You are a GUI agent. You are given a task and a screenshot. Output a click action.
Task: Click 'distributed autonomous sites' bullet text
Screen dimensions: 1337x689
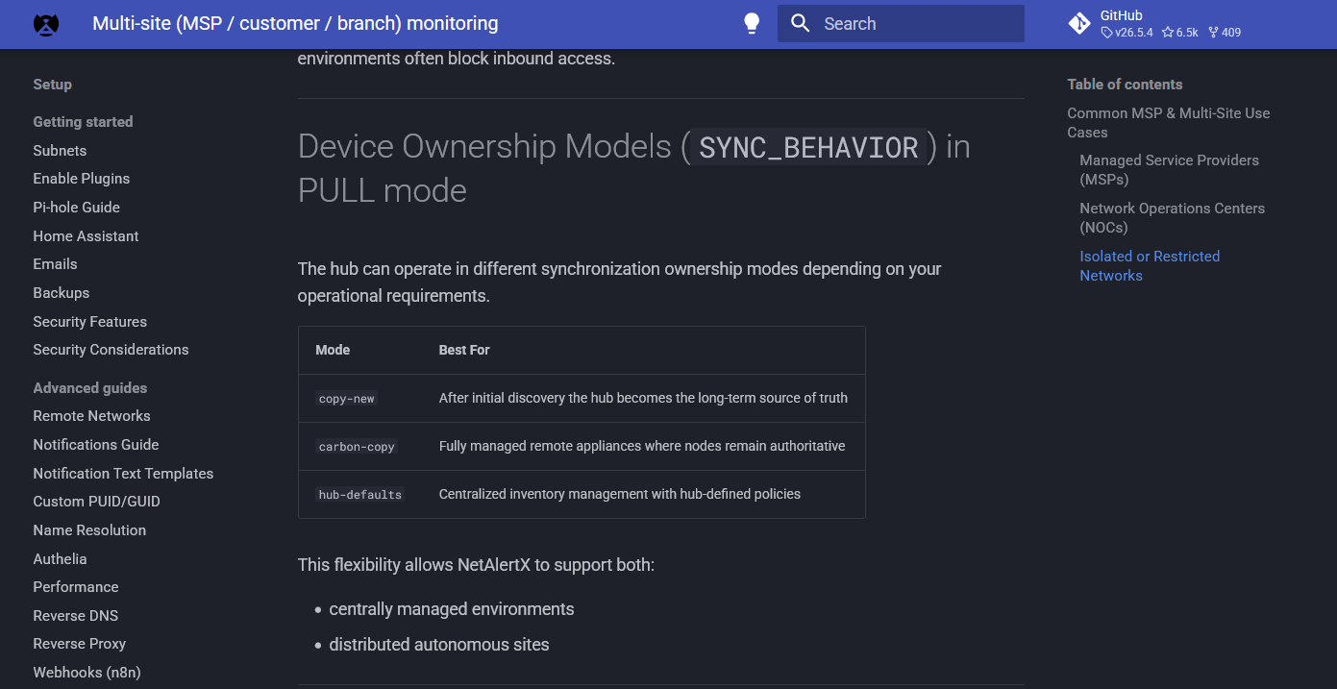coord(439,645)
